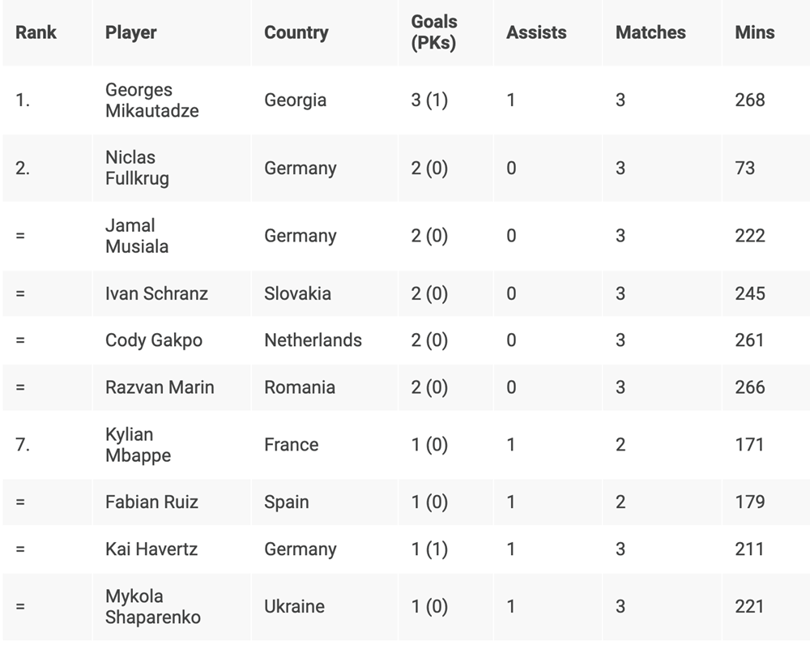Select Cody Gakpo row name
This screenshot has width=810, height=645.
[x=153, y=340]
